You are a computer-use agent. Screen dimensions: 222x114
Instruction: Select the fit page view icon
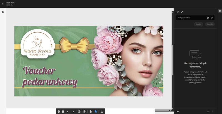[90, 112]
